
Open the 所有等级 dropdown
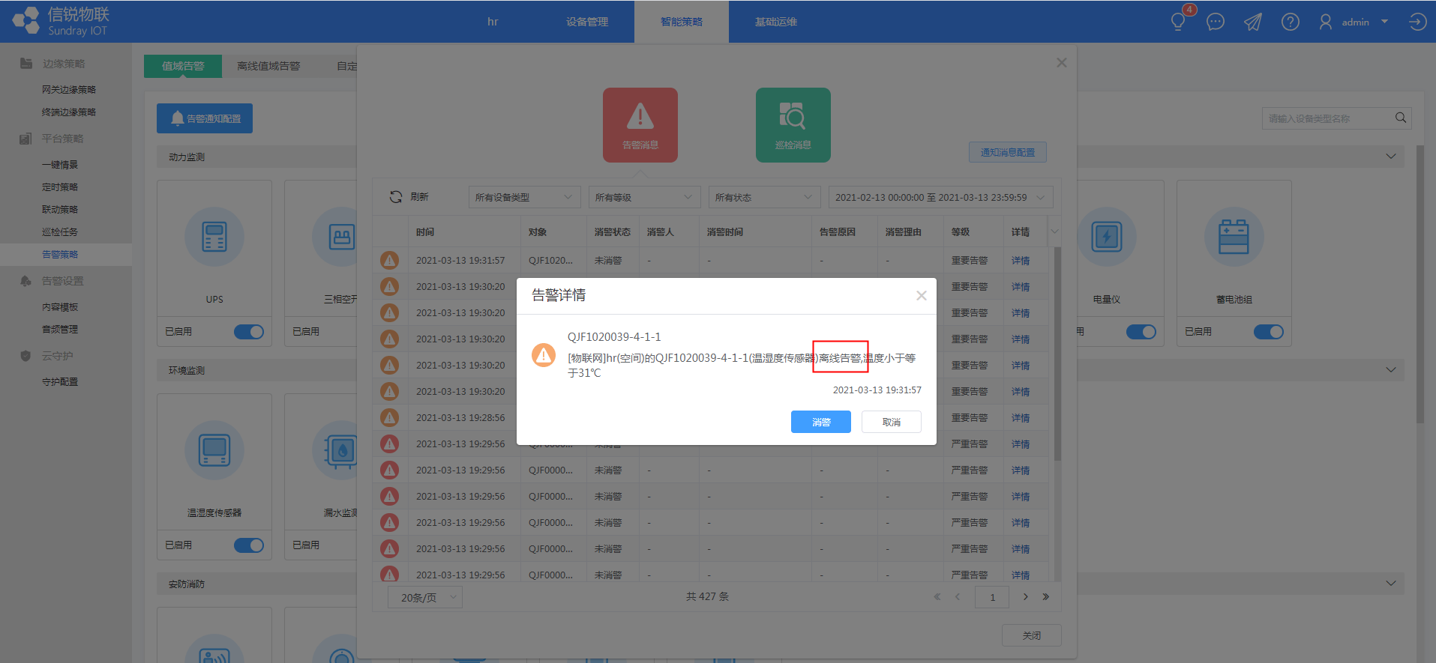tap(645, 197)
